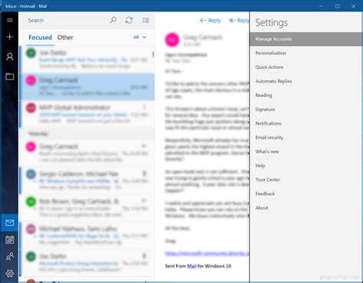Screen dimensions: 363x283
Task: Open the People app icon
Action: (x=10, y=256)
